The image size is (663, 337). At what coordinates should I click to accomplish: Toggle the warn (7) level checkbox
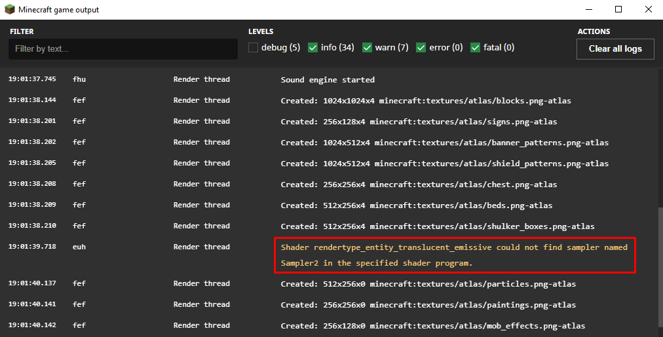[367, 48]
